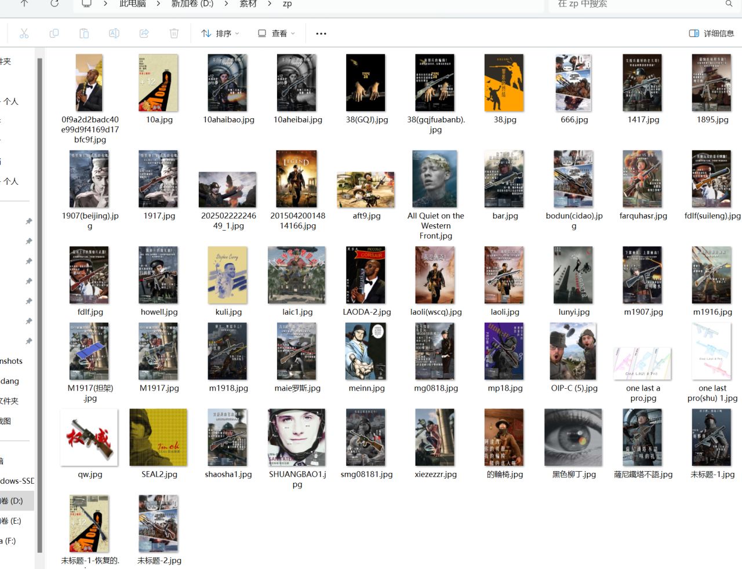Select file 1417.jpg
The image size is (742, 569).
(643, 90)
